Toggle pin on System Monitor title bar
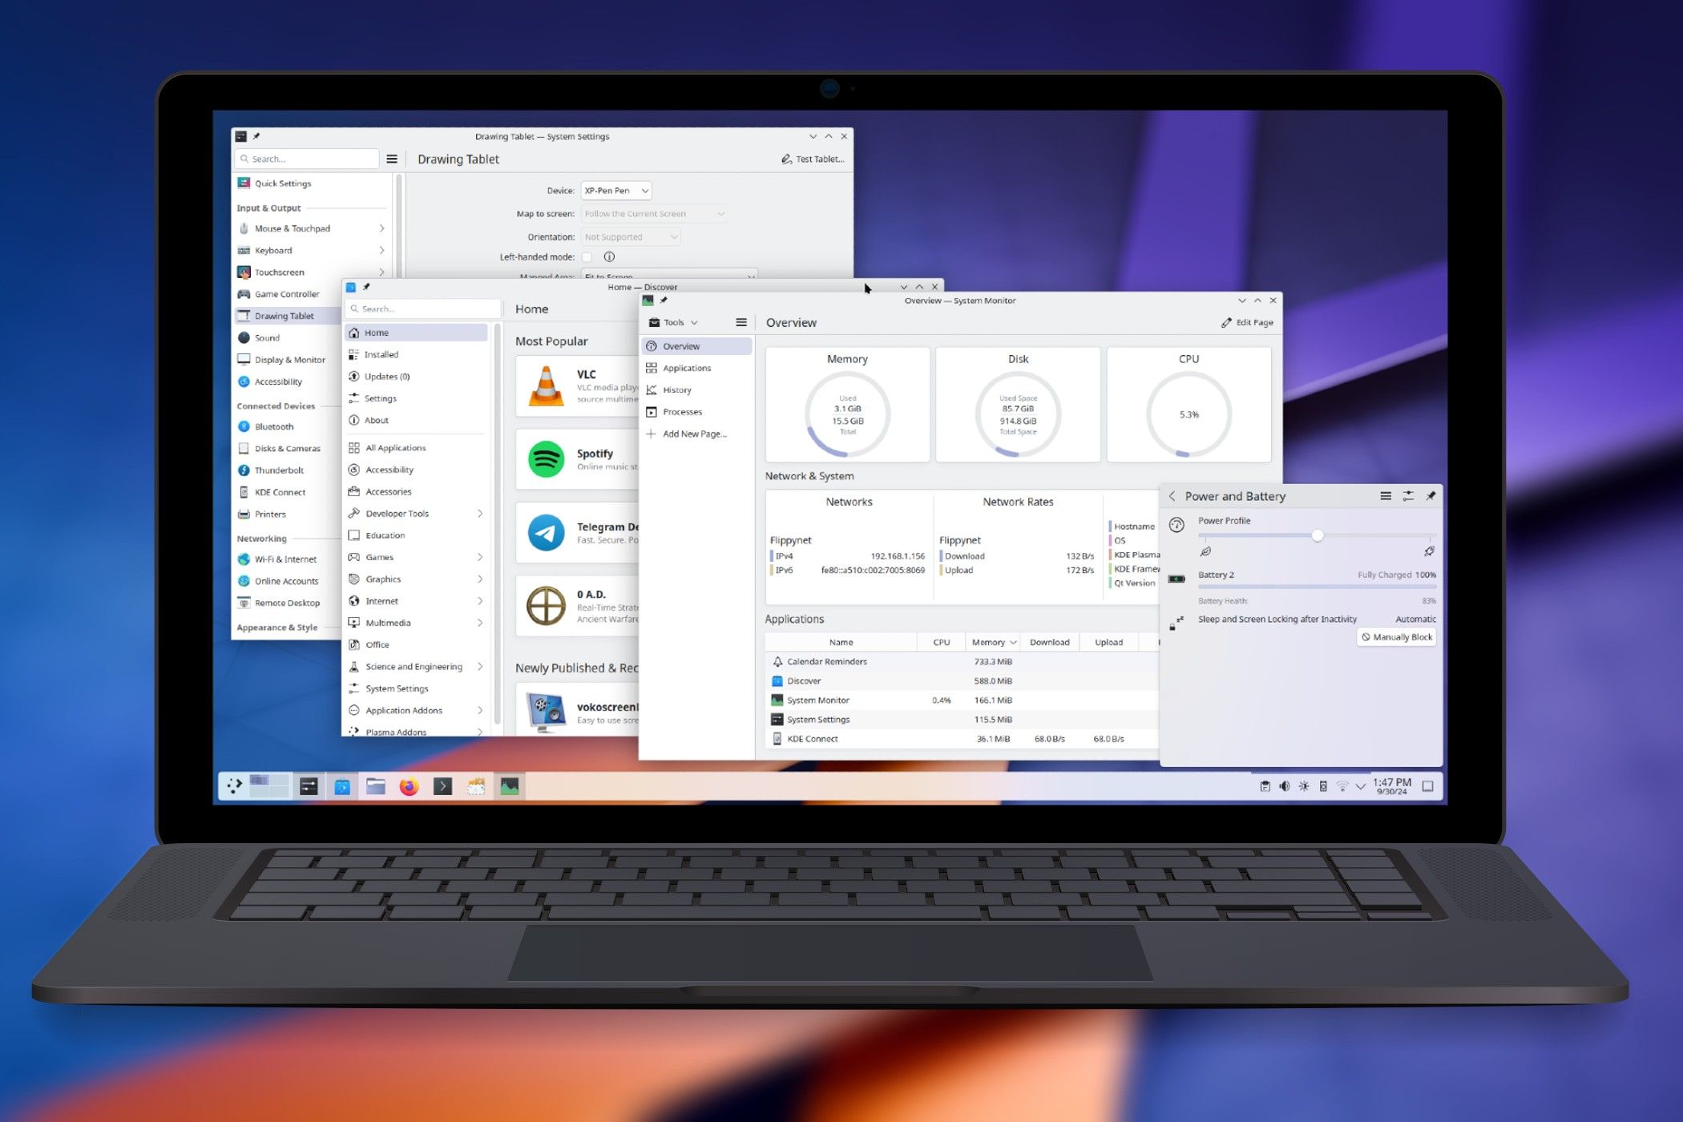This screenshot has height=1122, width=1683. pos(664,301)
